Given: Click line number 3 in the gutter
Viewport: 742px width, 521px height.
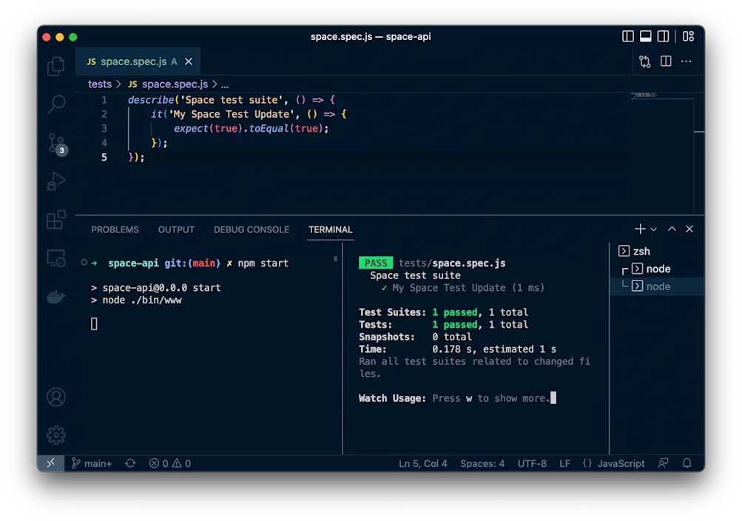Looking at the screenshot, I should click(x=104, y=129).
